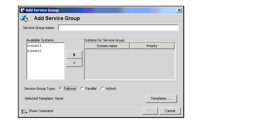
Task: Click the title bar application icon
Action: coord(23,10)
